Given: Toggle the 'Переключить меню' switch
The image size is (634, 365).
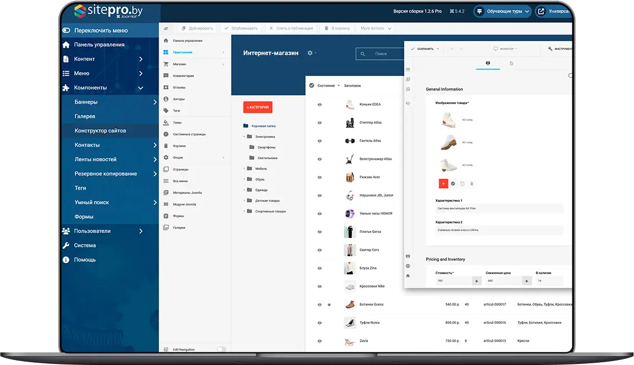Looking at the screenshot, I should point(67,31).
